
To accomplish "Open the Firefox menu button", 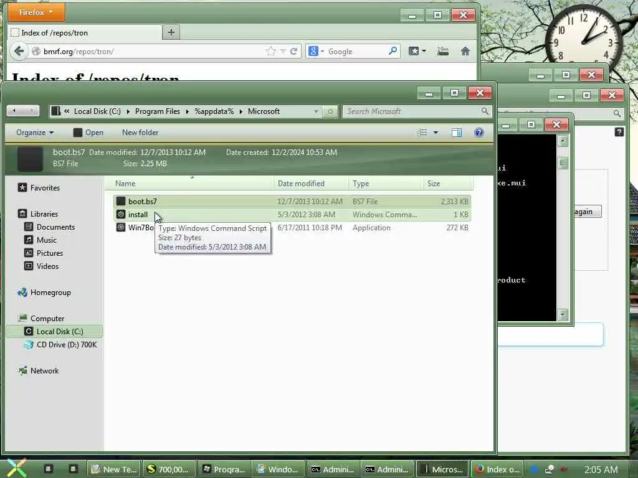I will (36, 12).
